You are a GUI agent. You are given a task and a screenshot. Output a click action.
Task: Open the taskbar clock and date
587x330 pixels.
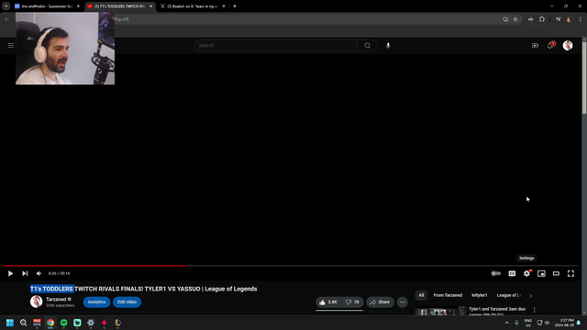[x=564, y=323]
